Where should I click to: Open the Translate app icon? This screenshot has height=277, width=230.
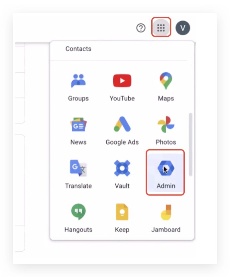click(78, 168)
